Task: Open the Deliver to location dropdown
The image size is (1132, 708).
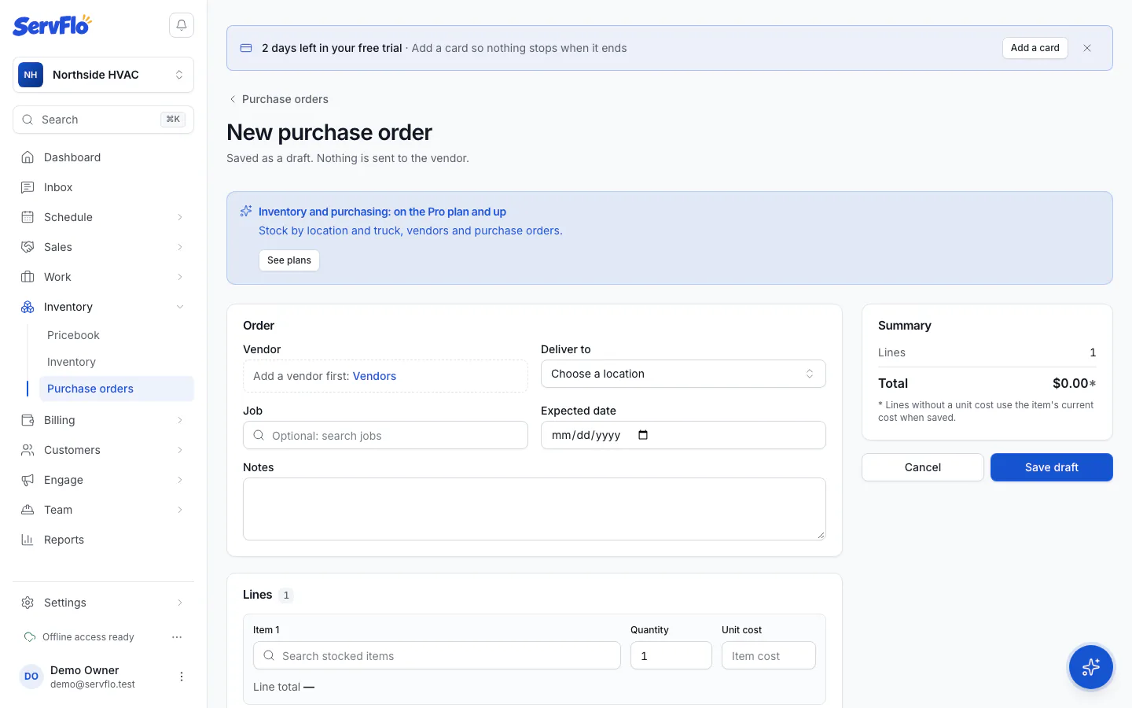Action: click(x=683, y=374)
